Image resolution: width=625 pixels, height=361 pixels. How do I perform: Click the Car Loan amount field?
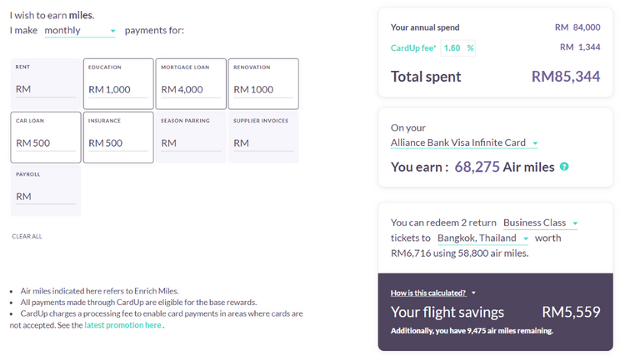coord(46,143)
